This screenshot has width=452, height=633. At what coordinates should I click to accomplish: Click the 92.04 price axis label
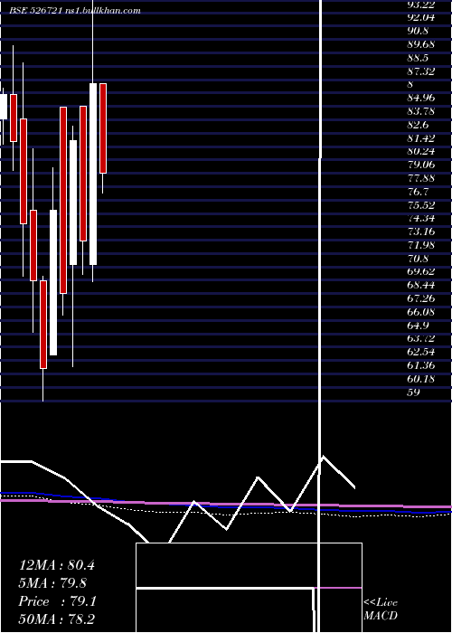click(421, 18)
